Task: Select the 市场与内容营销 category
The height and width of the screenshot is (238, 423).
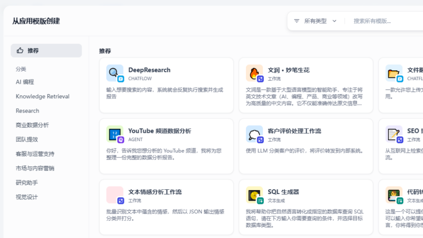Action: tap(35, 168)
